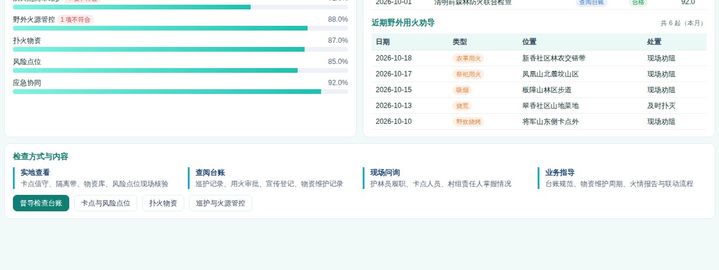Select the 督导检查台账 tab

pos(41,203)
